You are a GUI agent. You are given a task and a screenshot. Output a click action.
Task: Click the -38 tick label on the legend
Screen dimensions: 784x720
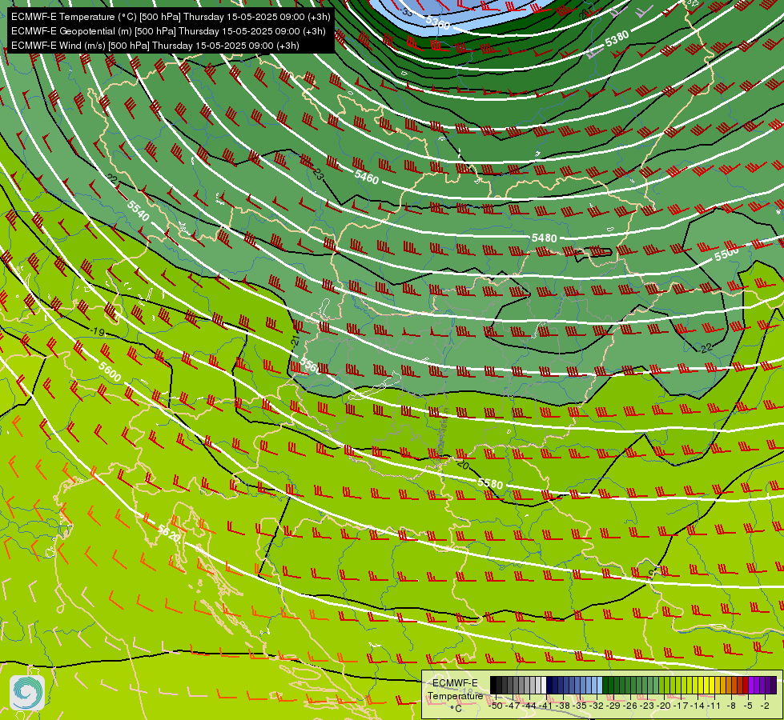563,706
